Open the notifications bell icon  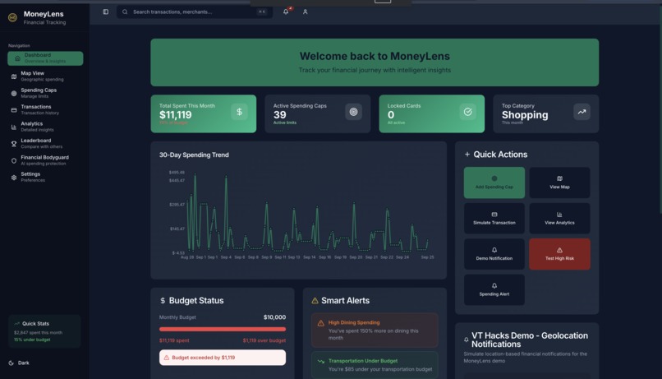[x=286, y=12]
